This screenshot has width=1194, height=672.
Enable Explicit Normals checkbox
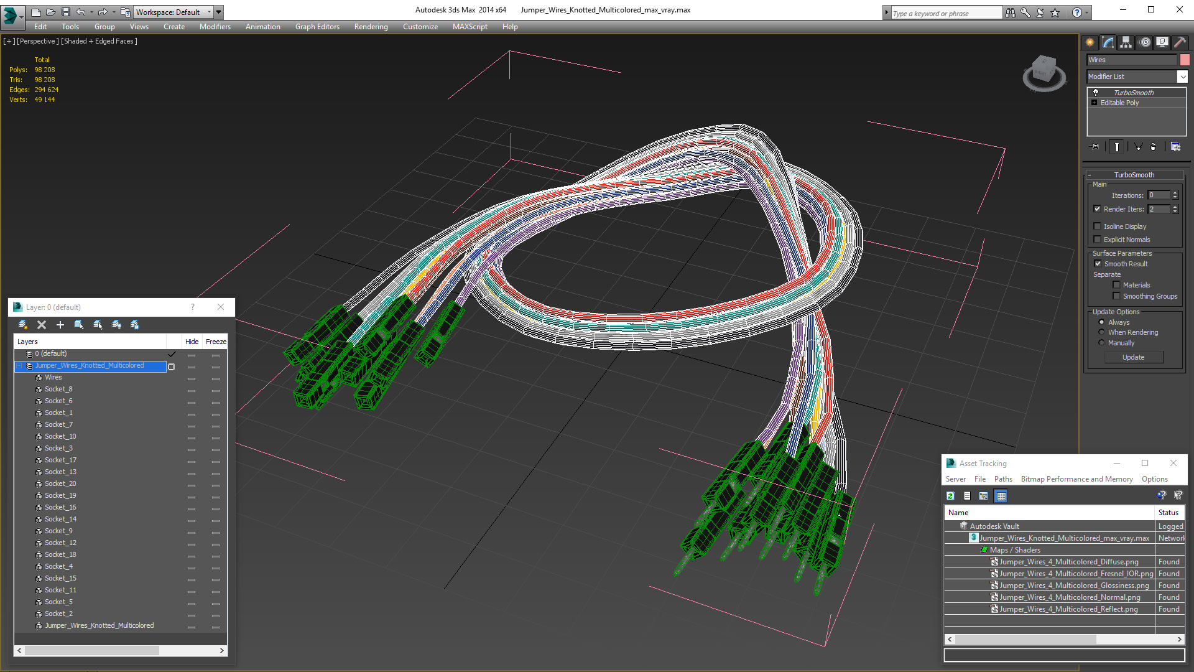(x=1098, y=240)
